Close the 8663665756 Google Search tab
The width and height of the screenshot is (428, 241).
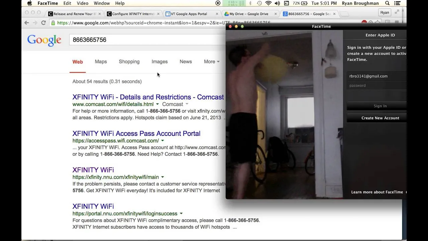334,14
